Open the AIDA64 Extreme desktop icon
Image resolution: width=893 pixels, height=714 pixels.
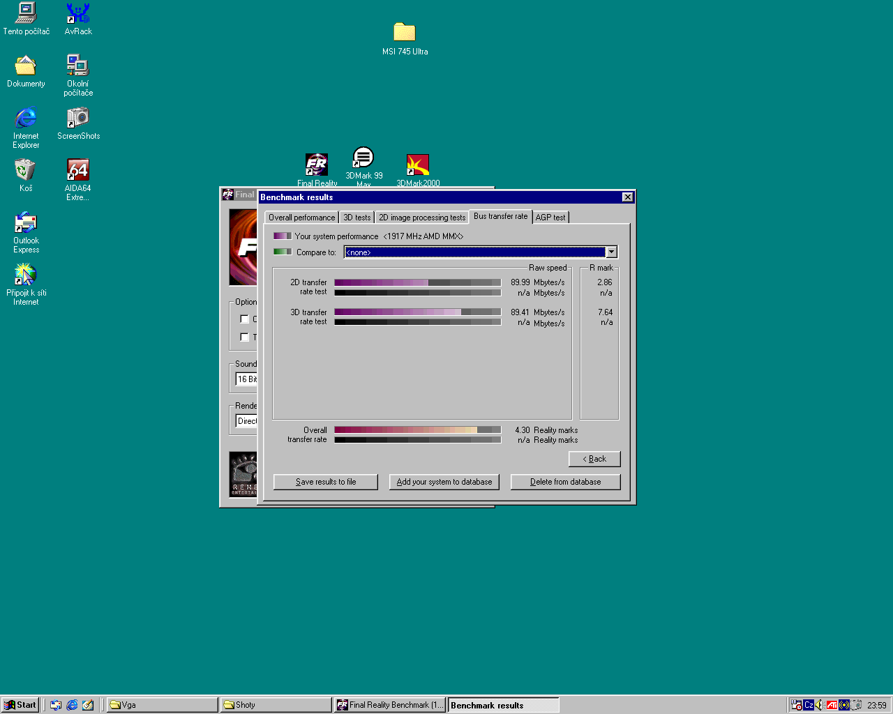(78, 170)
